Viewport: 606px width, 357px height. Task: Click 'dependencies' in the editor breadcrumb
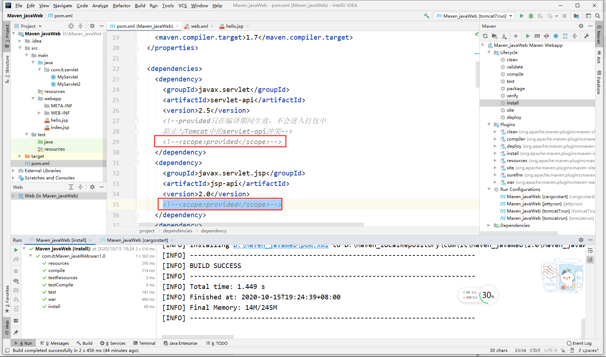pos(177,231)
